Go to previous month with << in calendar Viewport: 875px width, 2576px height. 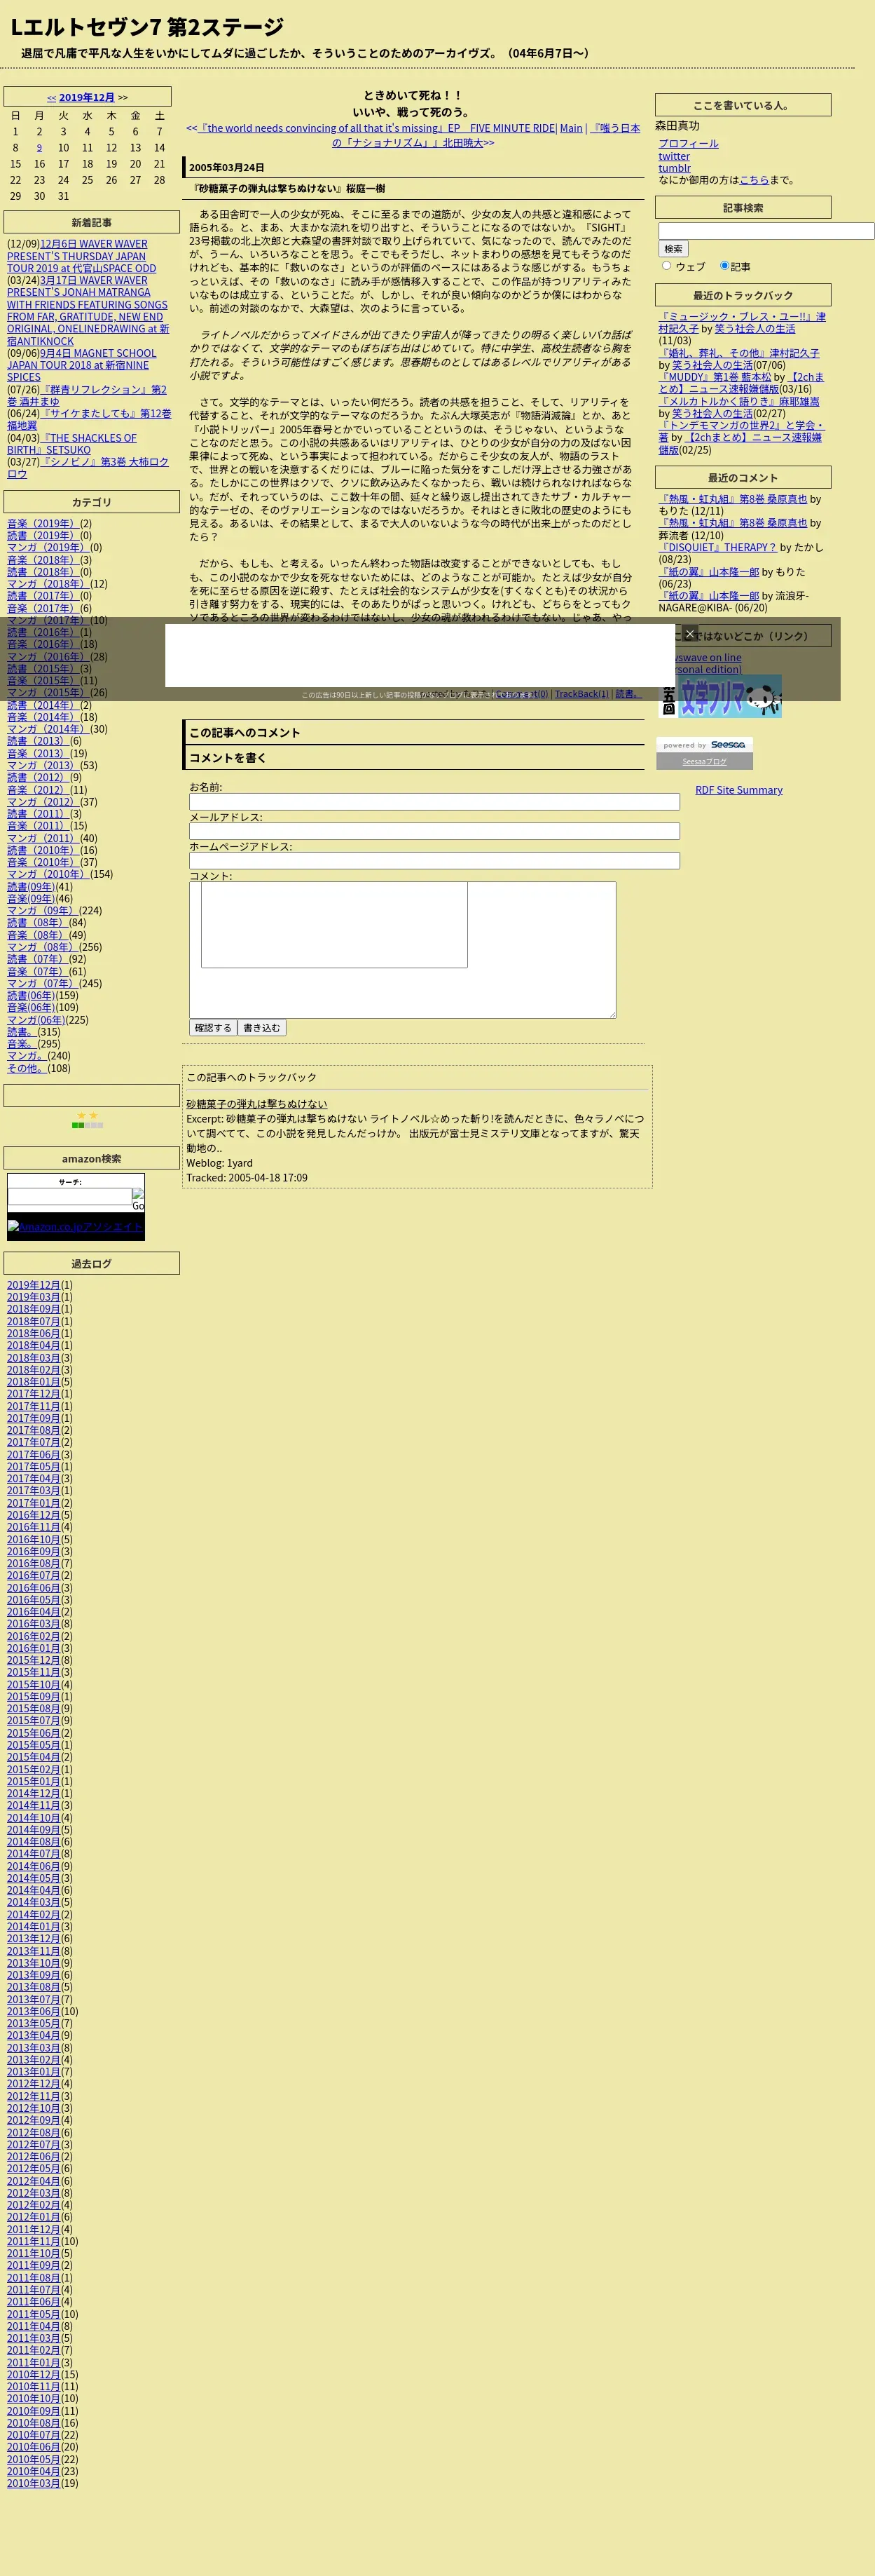[x=51, y=97]
